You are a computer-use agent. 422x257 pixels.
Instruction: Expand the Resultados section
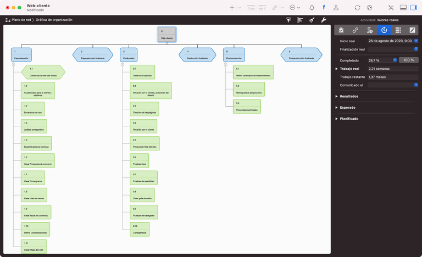pos(336,96)
